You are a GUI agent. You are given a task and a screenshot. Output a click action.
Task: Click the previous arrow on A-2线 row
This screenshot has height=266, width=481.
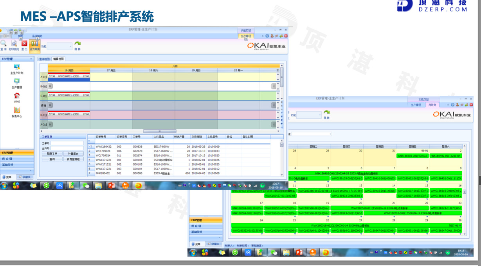click(x=50, y=124)
